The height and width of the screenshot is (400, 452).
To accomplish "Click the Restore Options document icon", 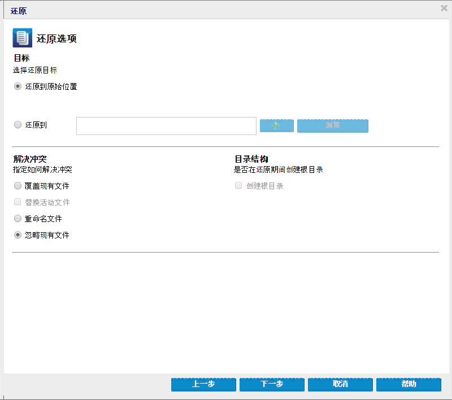I will tap(22, 38).
